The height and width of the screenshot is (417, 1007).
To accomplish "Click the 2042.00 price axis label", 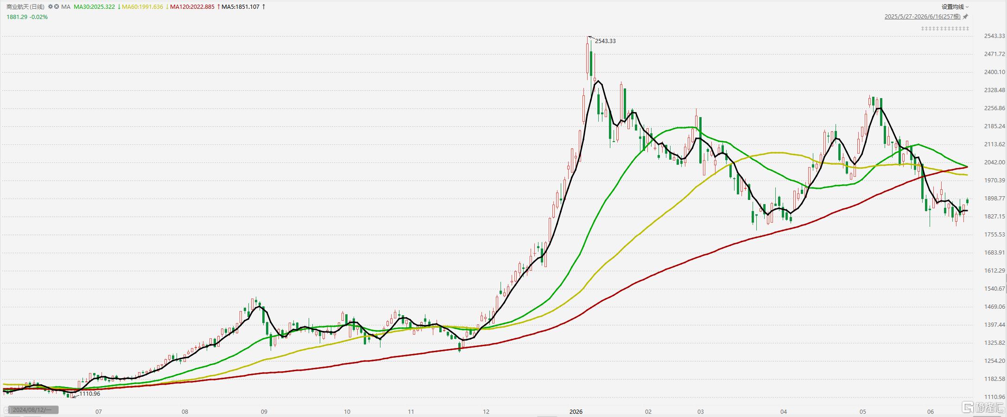I will point(994,162).
